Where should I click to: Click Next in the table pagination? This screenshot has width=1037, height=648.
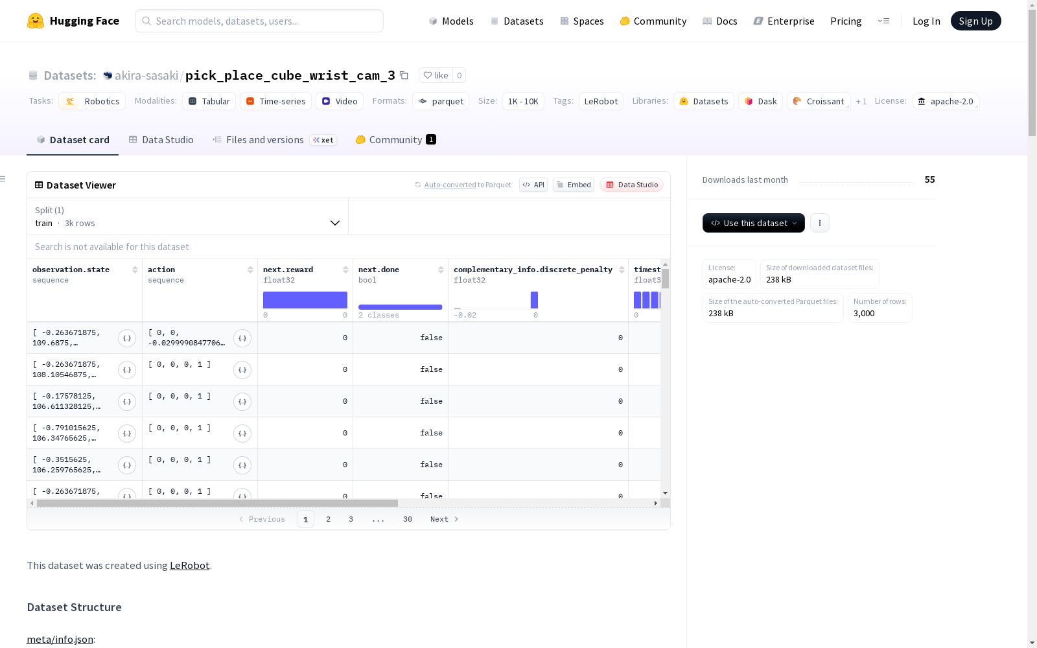click(x=445, y=519)
